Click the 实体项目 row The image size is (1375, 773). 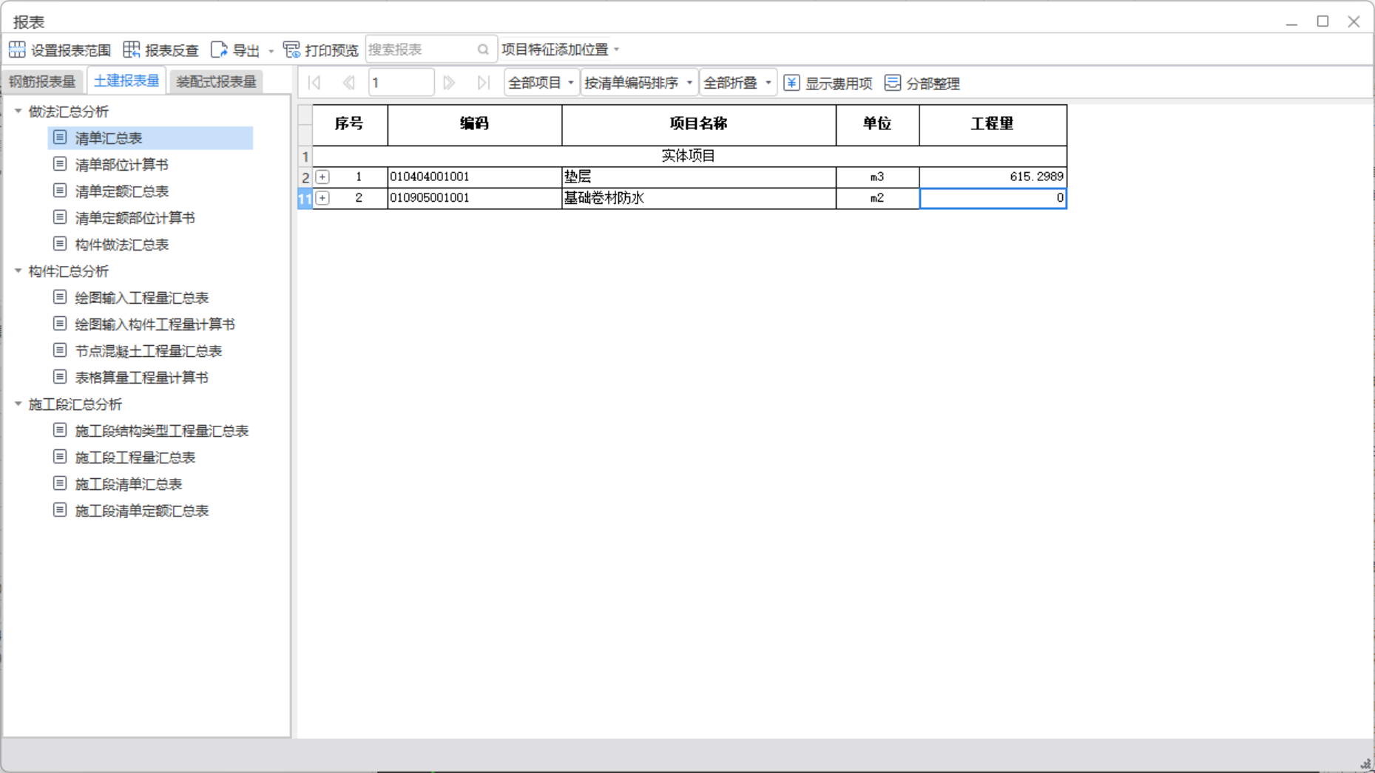pos(689,156)
